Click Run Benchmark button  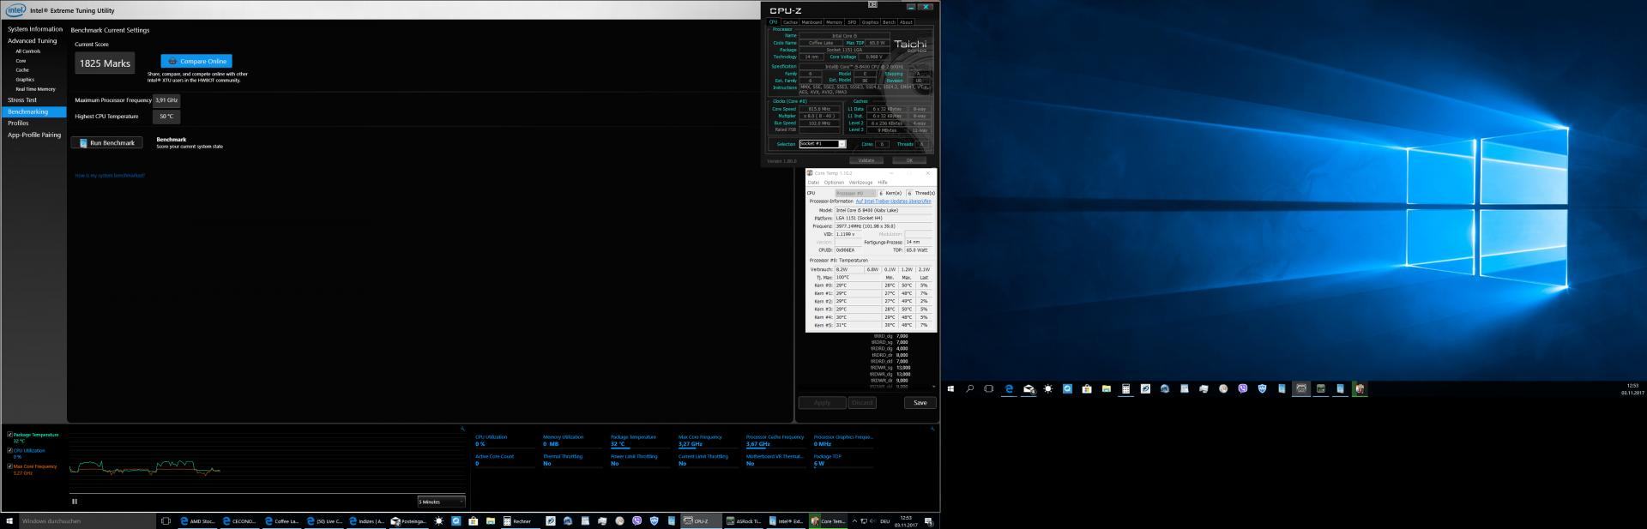tap(106, 143)
